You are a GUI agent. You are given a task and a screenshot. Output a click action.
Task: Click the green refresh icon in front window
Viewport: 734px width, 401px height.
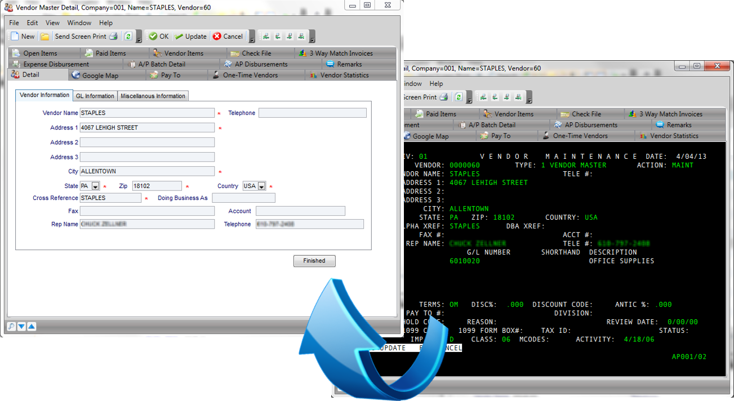[128, 36]
